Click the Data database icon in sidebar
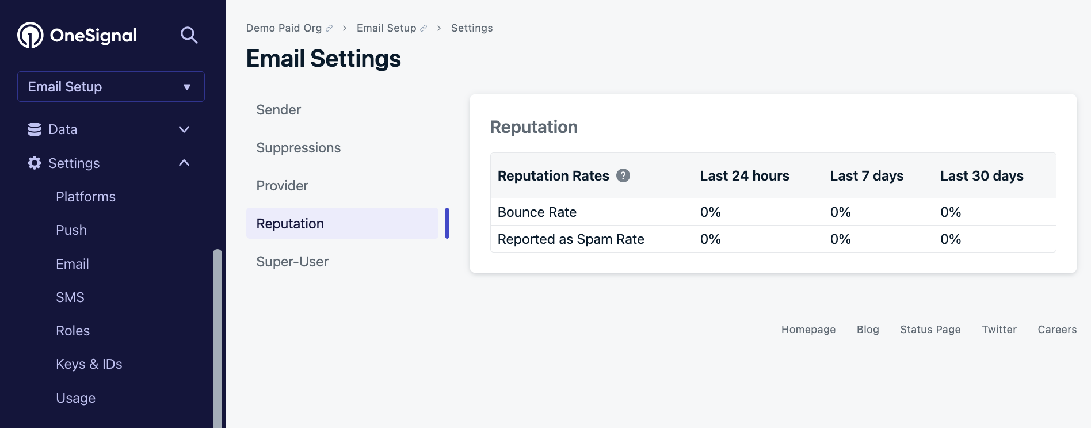1091x428 pixels. [35, 129]
